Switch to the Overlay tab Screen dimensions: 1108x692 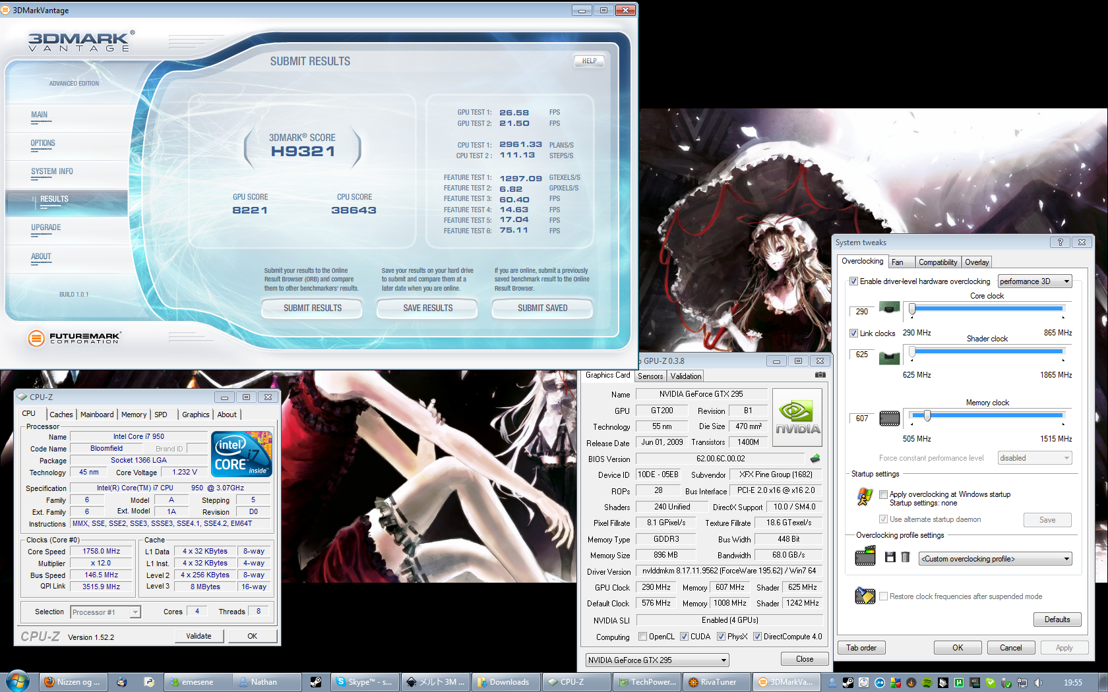pos(977,262)
